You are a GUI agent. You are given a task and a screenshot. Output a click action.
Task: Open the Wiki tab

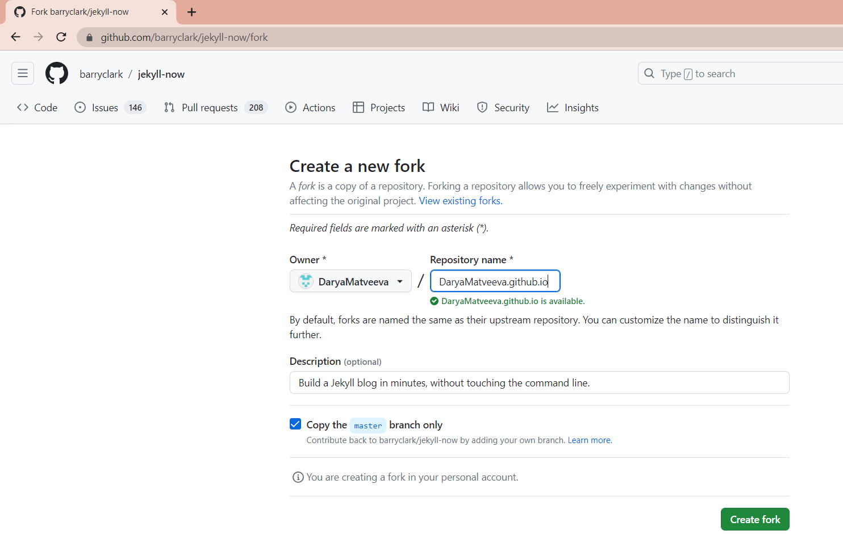click(441, 107)
